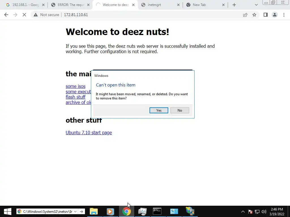The width and height of the screenshot is (290, 217).
Task: Open Chrome three-dot menu
Action: click(284, 15)
